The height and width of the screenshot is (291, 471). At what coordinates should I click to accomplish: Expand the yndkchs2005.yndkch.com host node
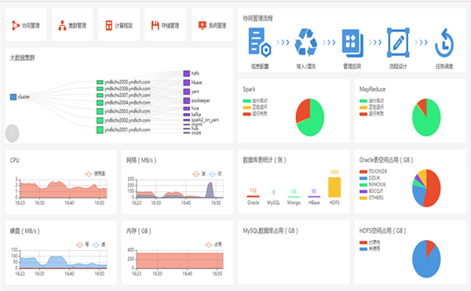[x=100, y=82]
